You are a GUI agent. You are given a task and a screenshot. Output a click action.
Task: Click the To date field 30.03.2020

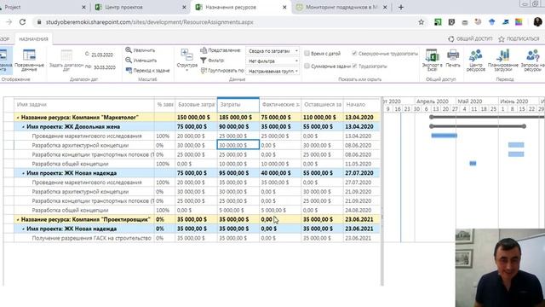(x=105, y=67)
